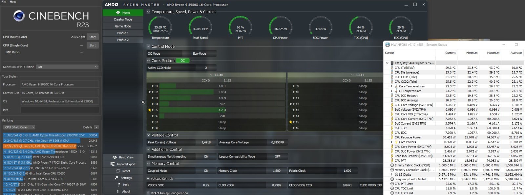Screen dimensions: 525x195
Task: Click the C 05 core clock bar
Action: (x=222, y=110)
